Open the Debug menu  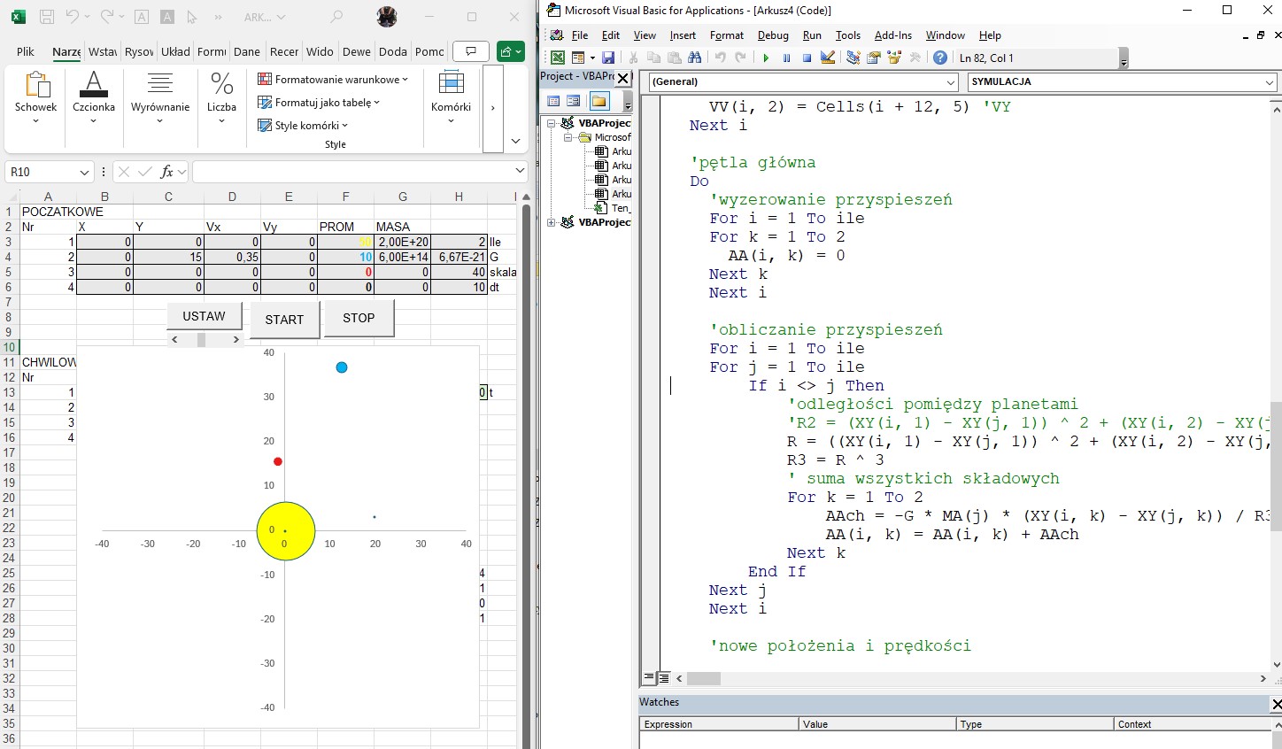coord(772,35)
